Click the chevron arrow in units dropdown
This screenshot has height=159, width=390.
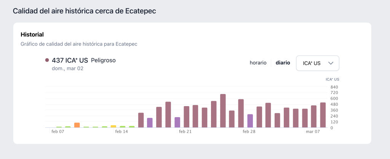tap(331, 63)
